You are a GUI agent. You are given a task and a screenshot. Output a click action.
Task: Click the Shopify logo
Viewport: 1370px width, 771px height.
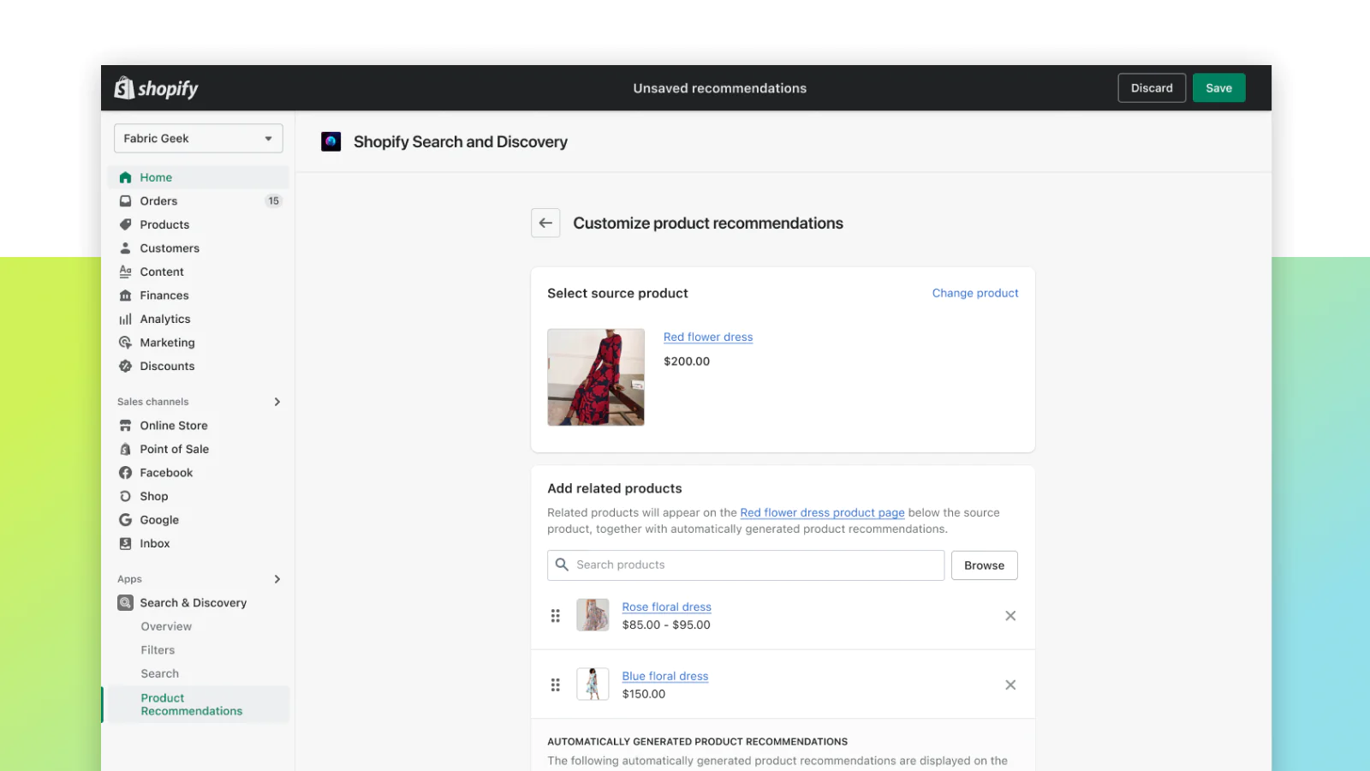click(156, 88)
